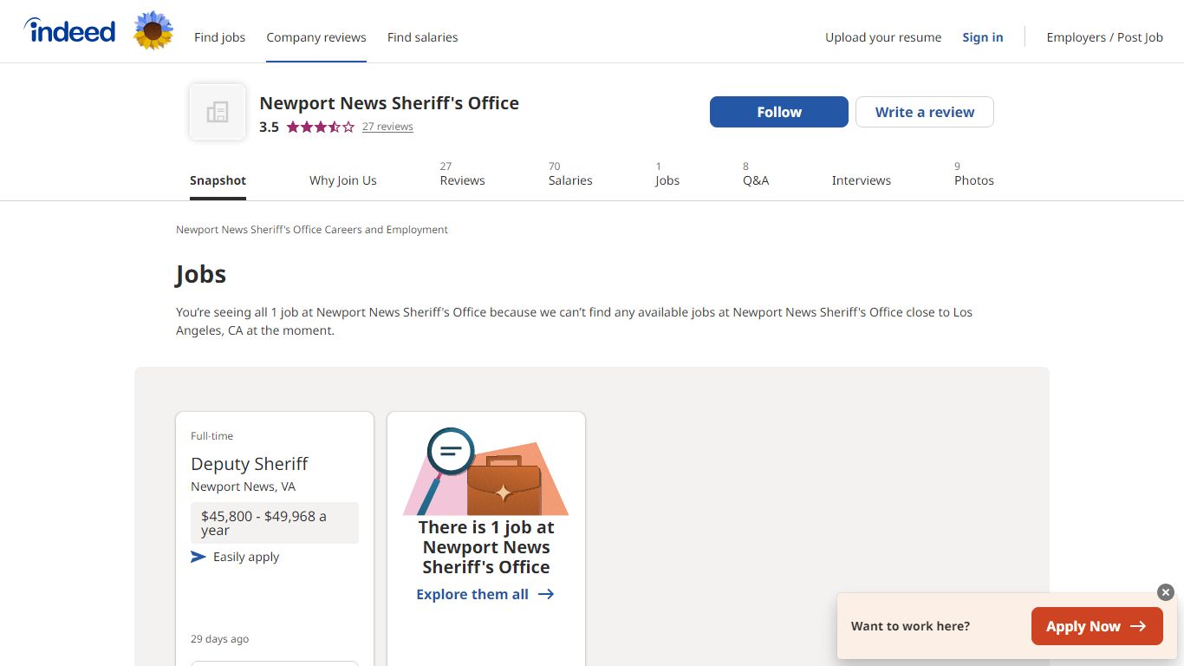1184x666 pixels.
Task: Open the Indeed logo home link
Action: (x=69, y=31)
